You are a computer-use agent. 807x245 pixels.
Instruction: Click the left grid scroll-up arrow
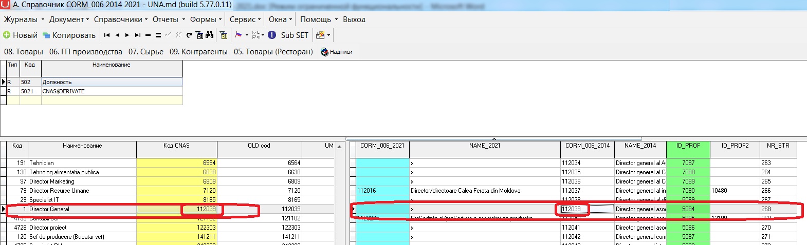pos(339,147)
